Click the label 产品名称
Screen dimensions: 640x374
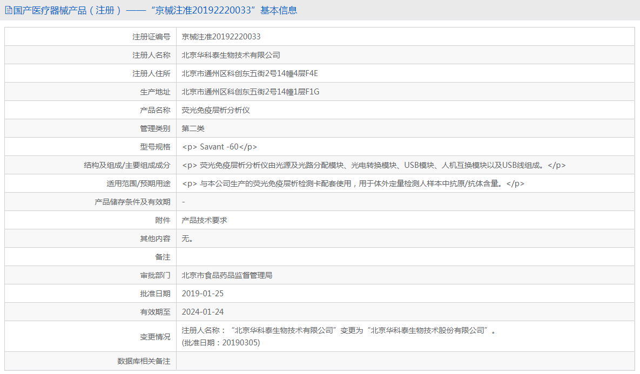point(155,110)
